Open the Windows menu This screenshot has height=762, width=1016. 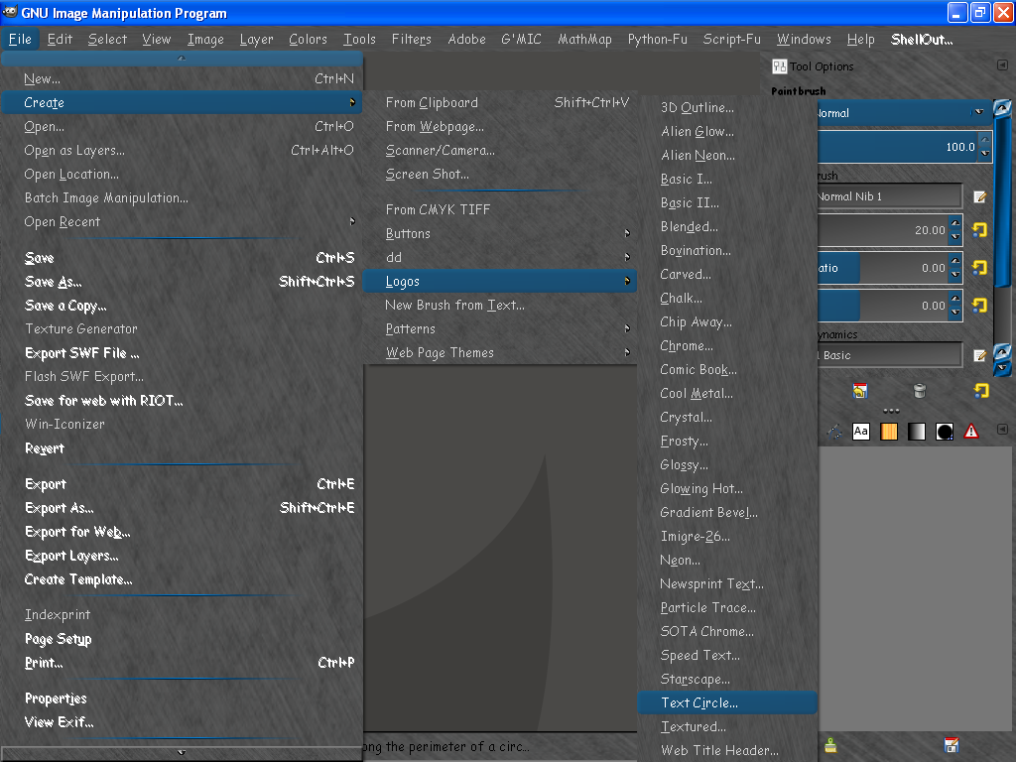coord(804,39)
